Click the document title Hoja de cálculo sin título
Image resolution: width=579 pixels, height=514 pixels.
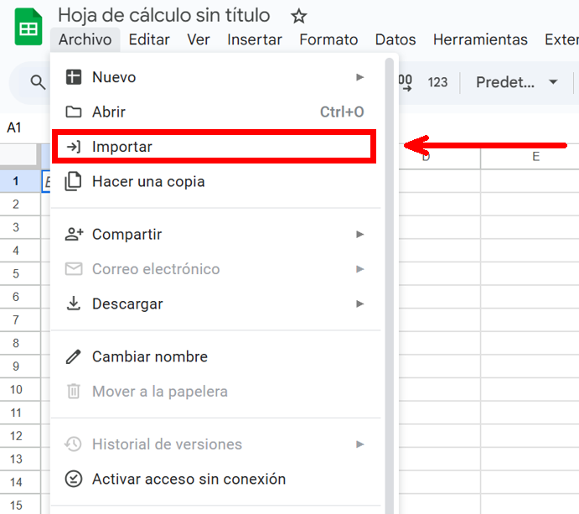pos(164,16)
